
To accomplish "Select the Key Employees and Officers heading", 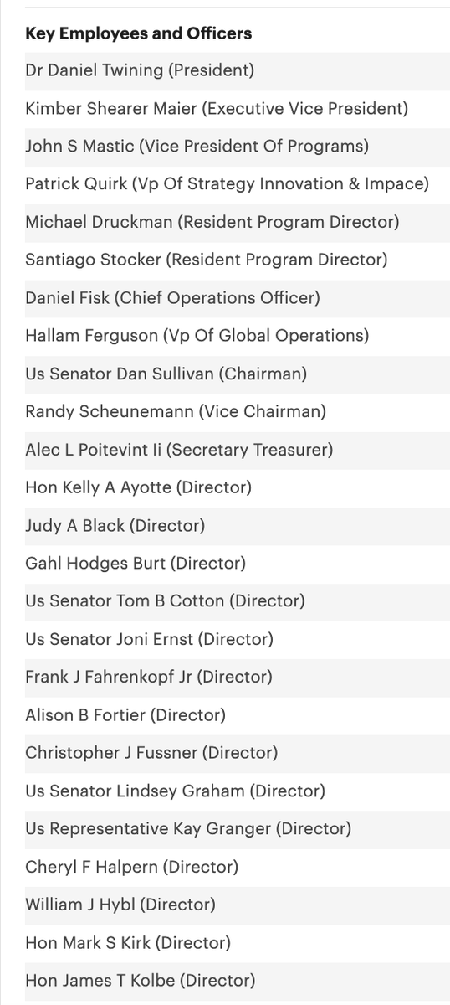I will [139, 33].
